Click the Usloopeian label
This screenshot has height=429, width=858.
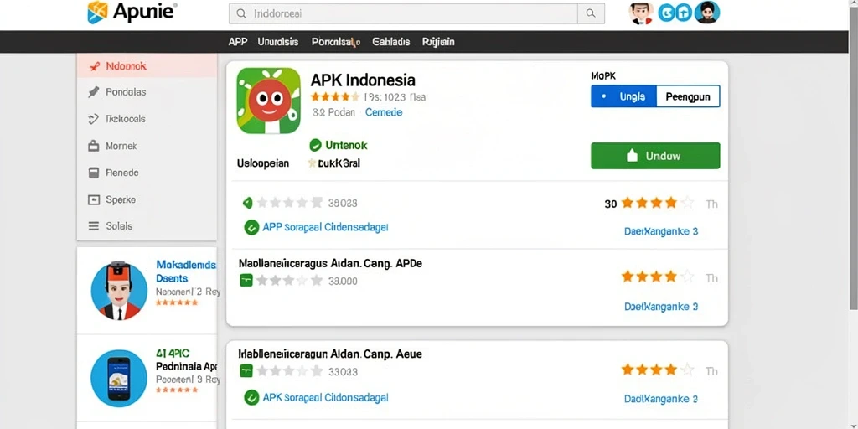(x=262, y=163)
